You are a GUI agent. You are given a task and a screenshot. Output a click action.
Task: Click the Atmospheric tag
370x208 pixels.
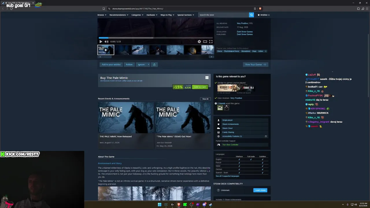point(246,51)
